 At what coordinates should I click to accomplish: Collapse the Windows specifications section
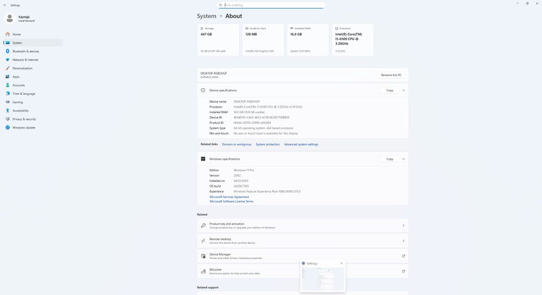pos(404,159)
